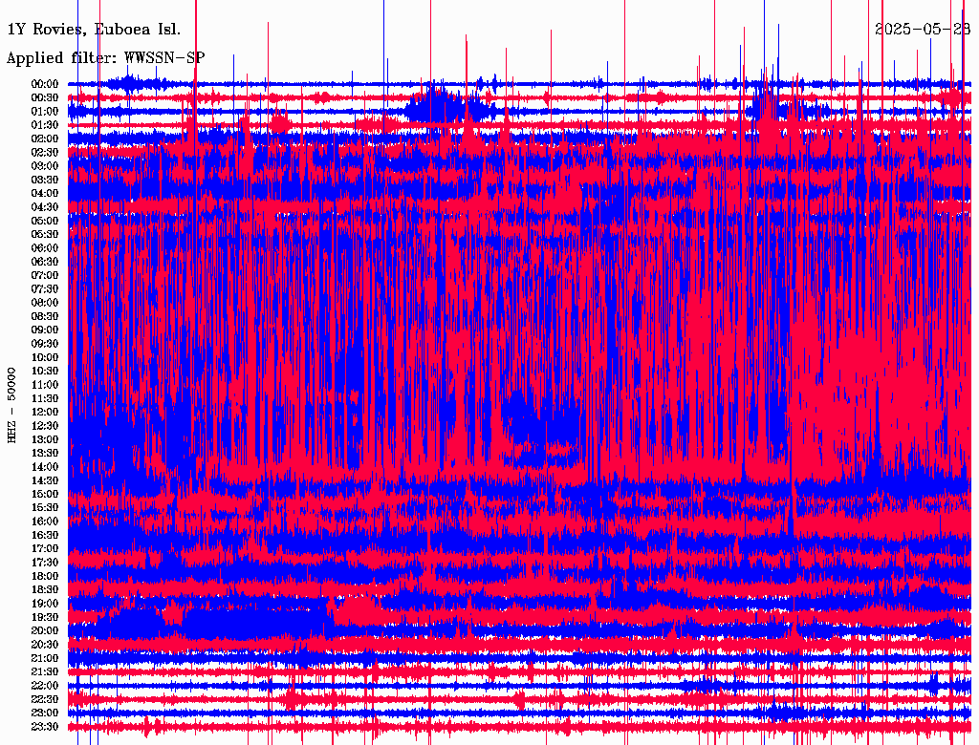Select the 23:30 time row label
This screenshot has height=745, width=979.
tap(46, 726)
